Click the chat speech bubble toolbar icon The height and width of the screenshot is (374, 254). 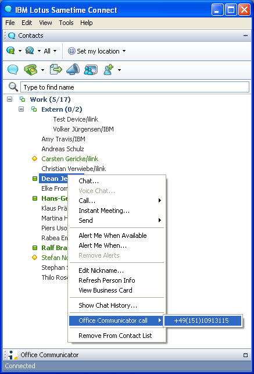click(x=13, y=70)
